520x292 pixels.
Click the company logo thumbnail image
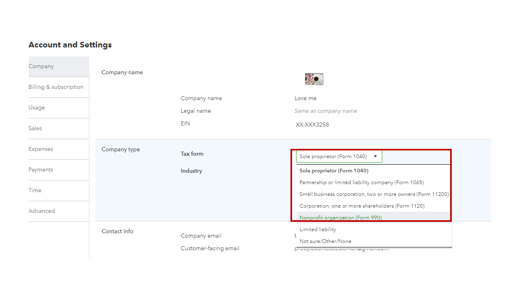tap(314, 79)
